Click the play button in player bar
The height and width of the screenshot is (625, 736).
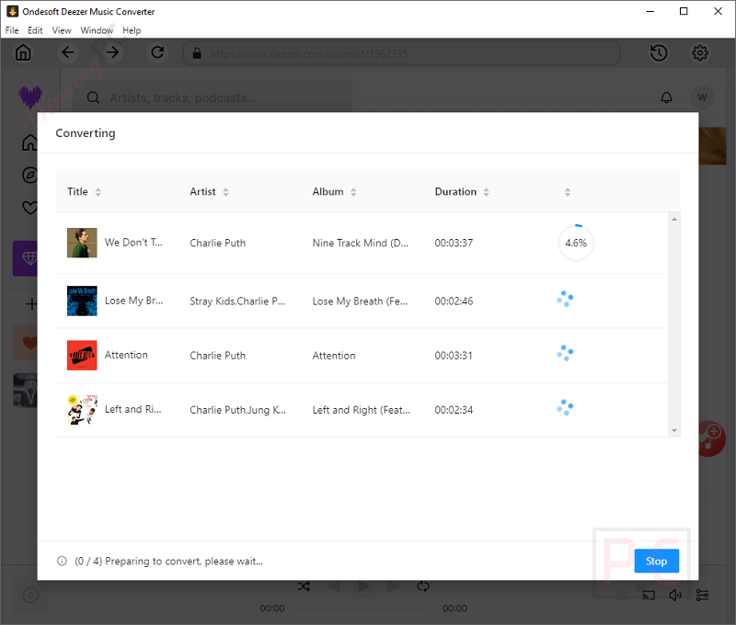click(363, 586)
